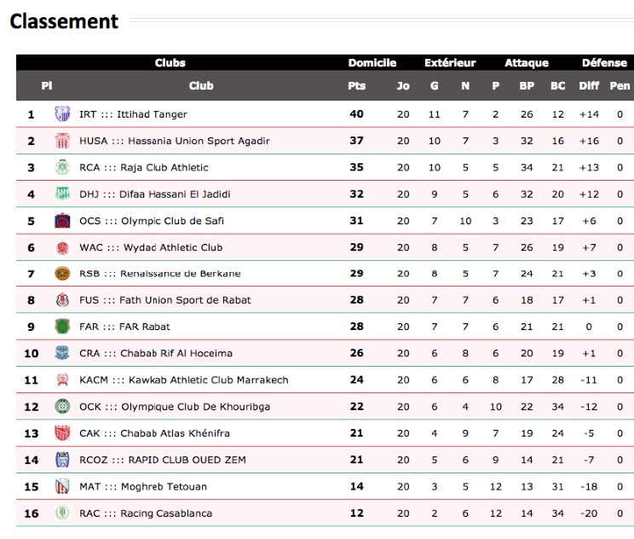Click the FAR Rabat green crest icon
Viewport: 634px width, 539px height.
coord(62,326)
